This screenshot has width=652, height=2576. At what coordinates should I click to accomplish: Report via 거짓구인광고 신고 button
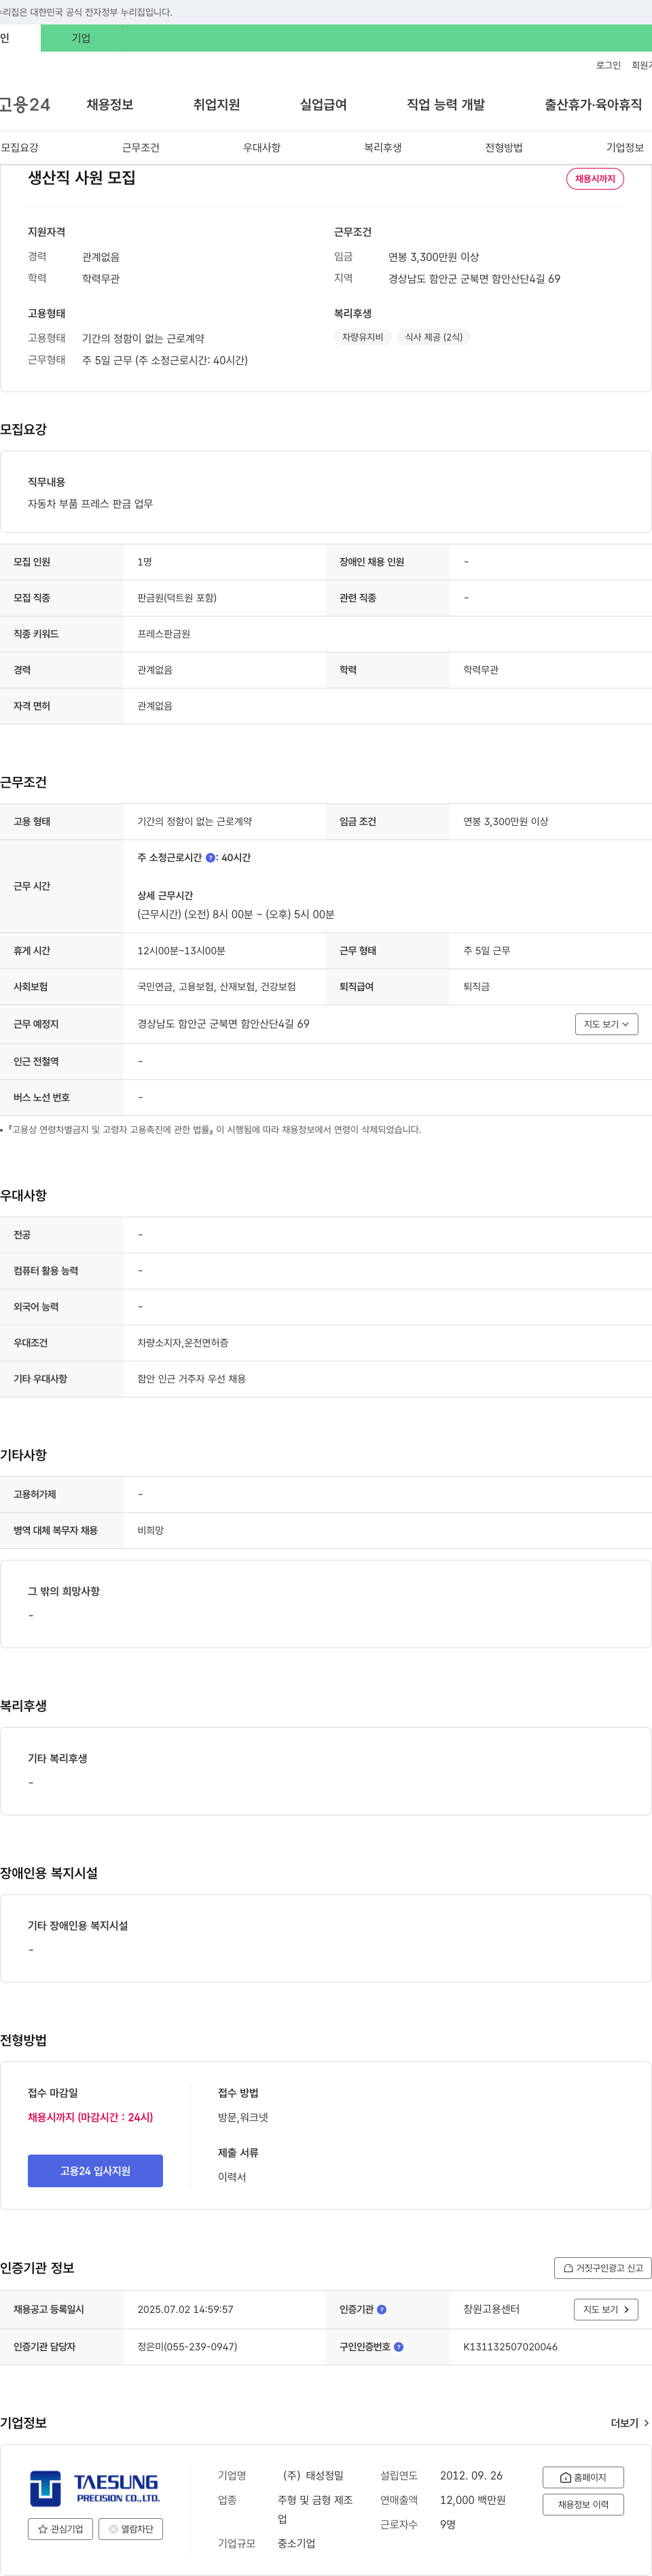pyautogui.click(x=603, y=2268)
